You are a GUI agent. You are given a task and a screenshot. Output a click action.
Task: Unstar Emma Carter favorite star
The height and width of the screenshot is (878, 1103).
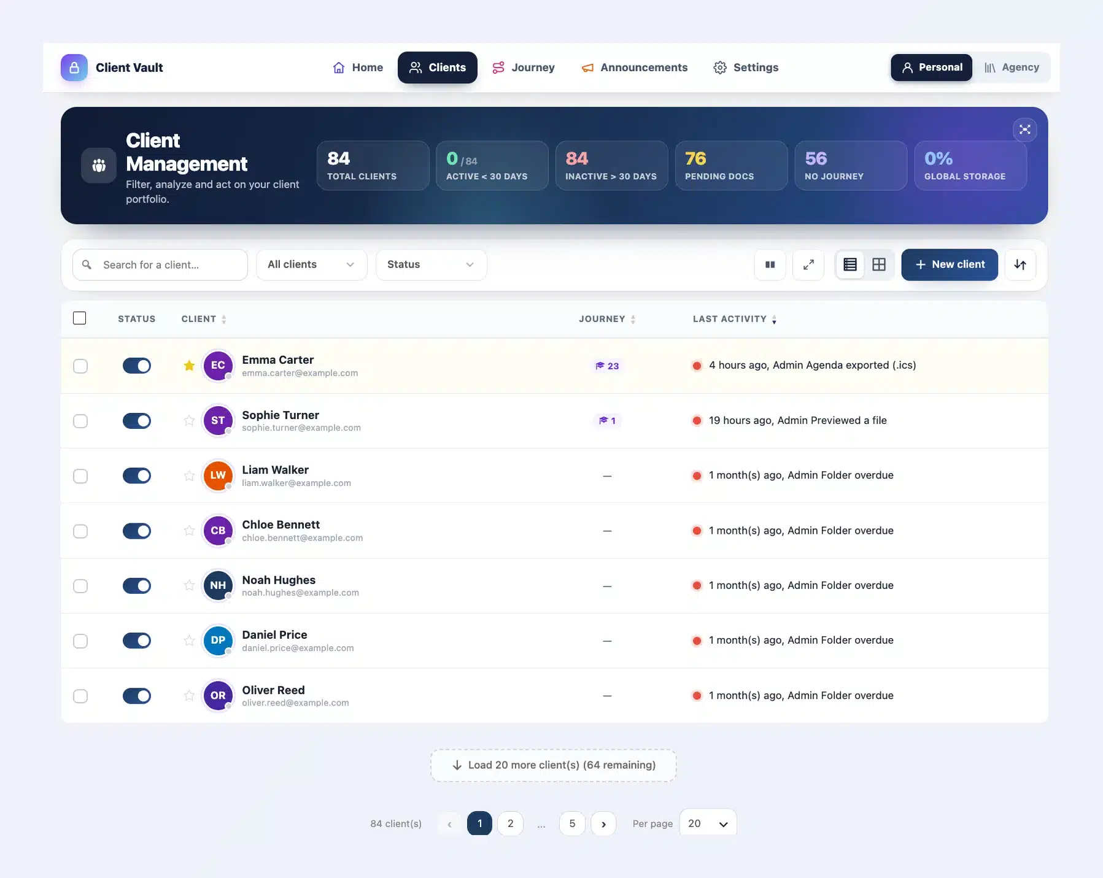(189, 366)
